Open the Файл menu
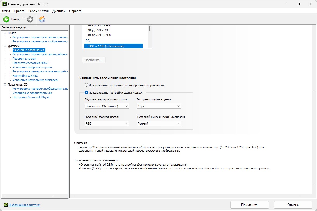 (6, 11)
